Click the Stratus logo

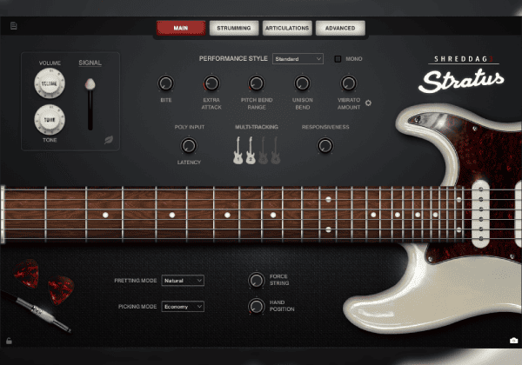click(x=461, y=80)
